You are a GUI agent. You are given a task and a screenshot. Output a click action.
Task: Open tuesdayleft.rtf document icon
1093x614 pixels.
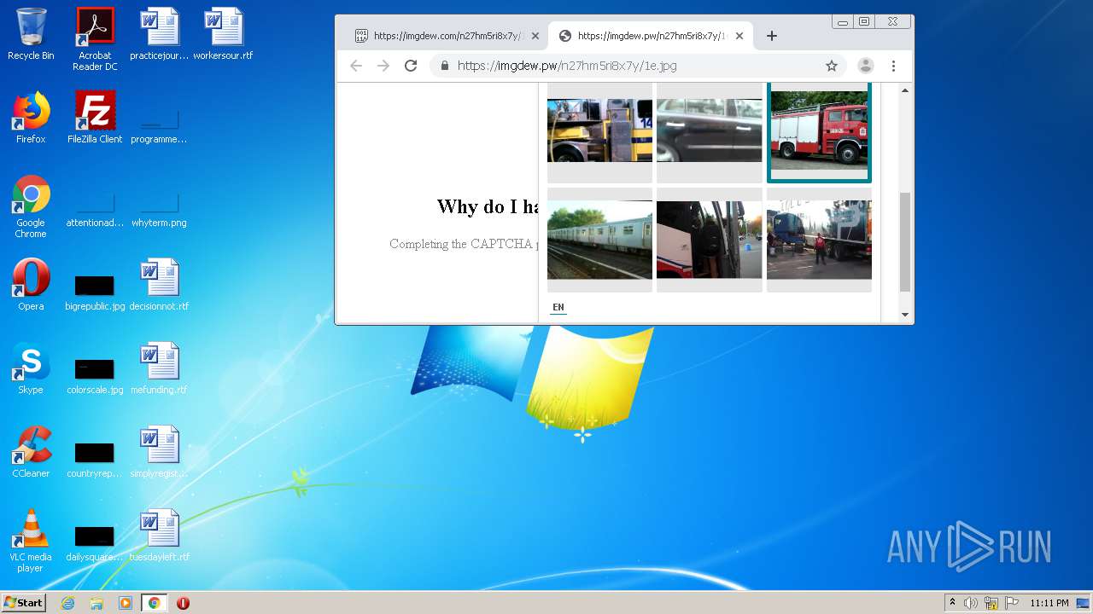[159, 536]
